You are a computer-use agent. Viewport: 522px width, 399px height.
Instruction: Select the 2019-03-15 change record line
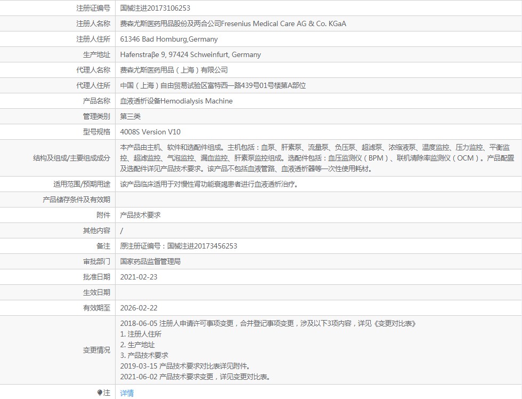(185, 366)
